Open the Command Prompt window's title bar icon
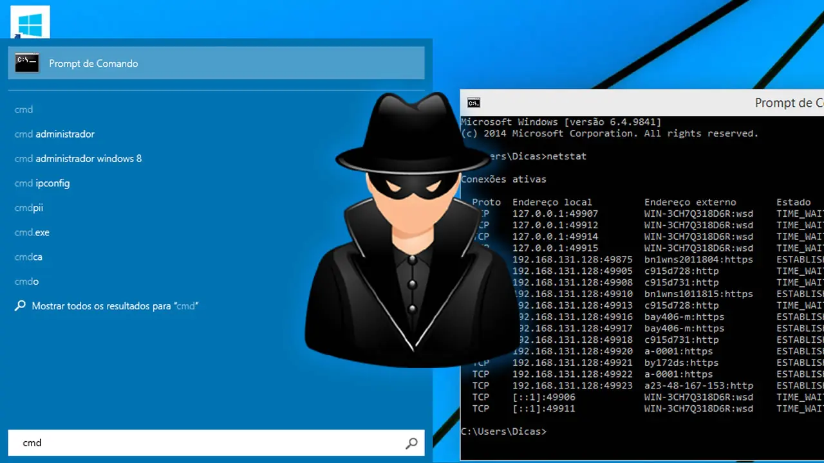Image resolution: width=824 pixels, height=463 pixels. point(474,103)
